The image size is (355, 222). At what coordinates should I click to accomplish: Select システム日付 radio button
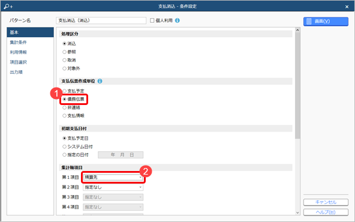click(64, 146)
